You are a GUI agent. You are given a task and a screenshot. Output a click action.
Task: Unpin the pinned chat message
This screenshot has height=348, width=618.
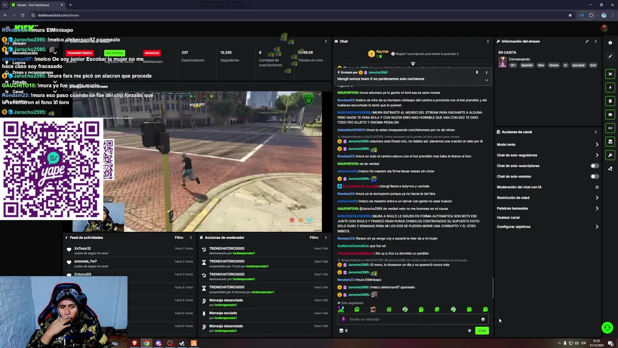click(x=477, y=72)
